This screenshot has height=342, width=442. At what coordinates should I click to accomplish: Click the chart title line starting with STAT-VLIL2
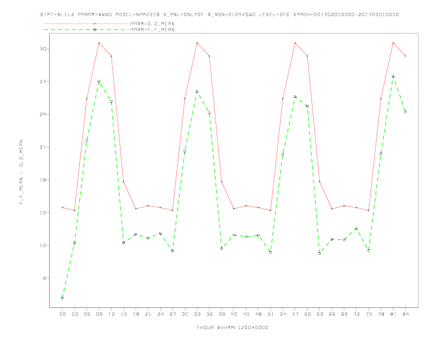pyautogui.click(x=219, y=15)
